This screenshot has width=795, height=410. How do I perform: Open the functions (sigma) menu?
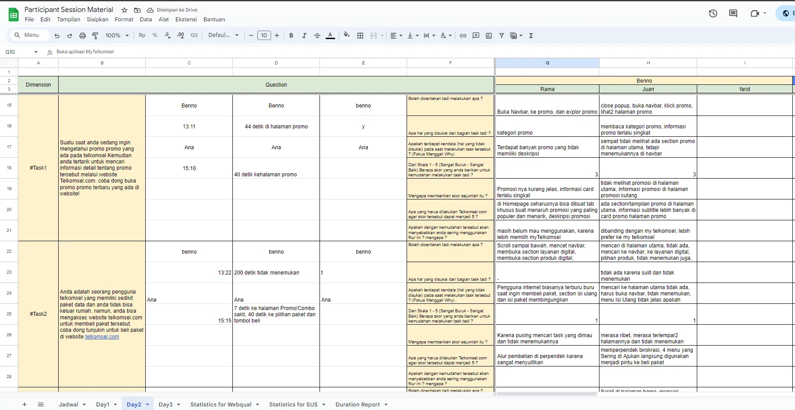[x=531, y=36]
